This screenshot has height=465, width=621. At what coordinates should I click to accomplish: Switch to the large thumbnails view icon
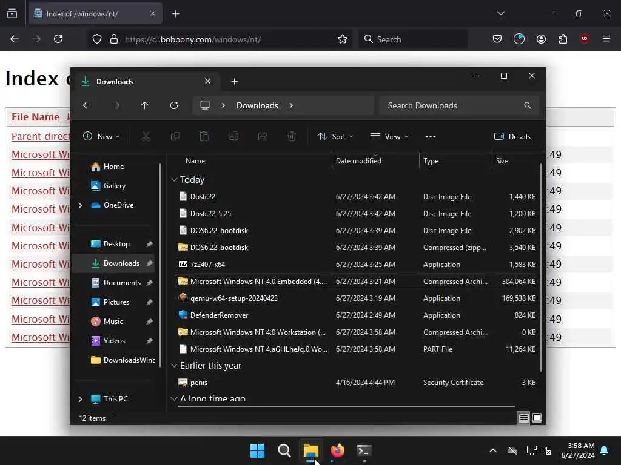click(537, 418)
